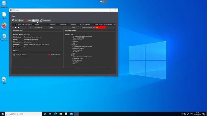Click the Scan magnifier toolbar button
The image size is (207, 116).
[x=14, y=20]
